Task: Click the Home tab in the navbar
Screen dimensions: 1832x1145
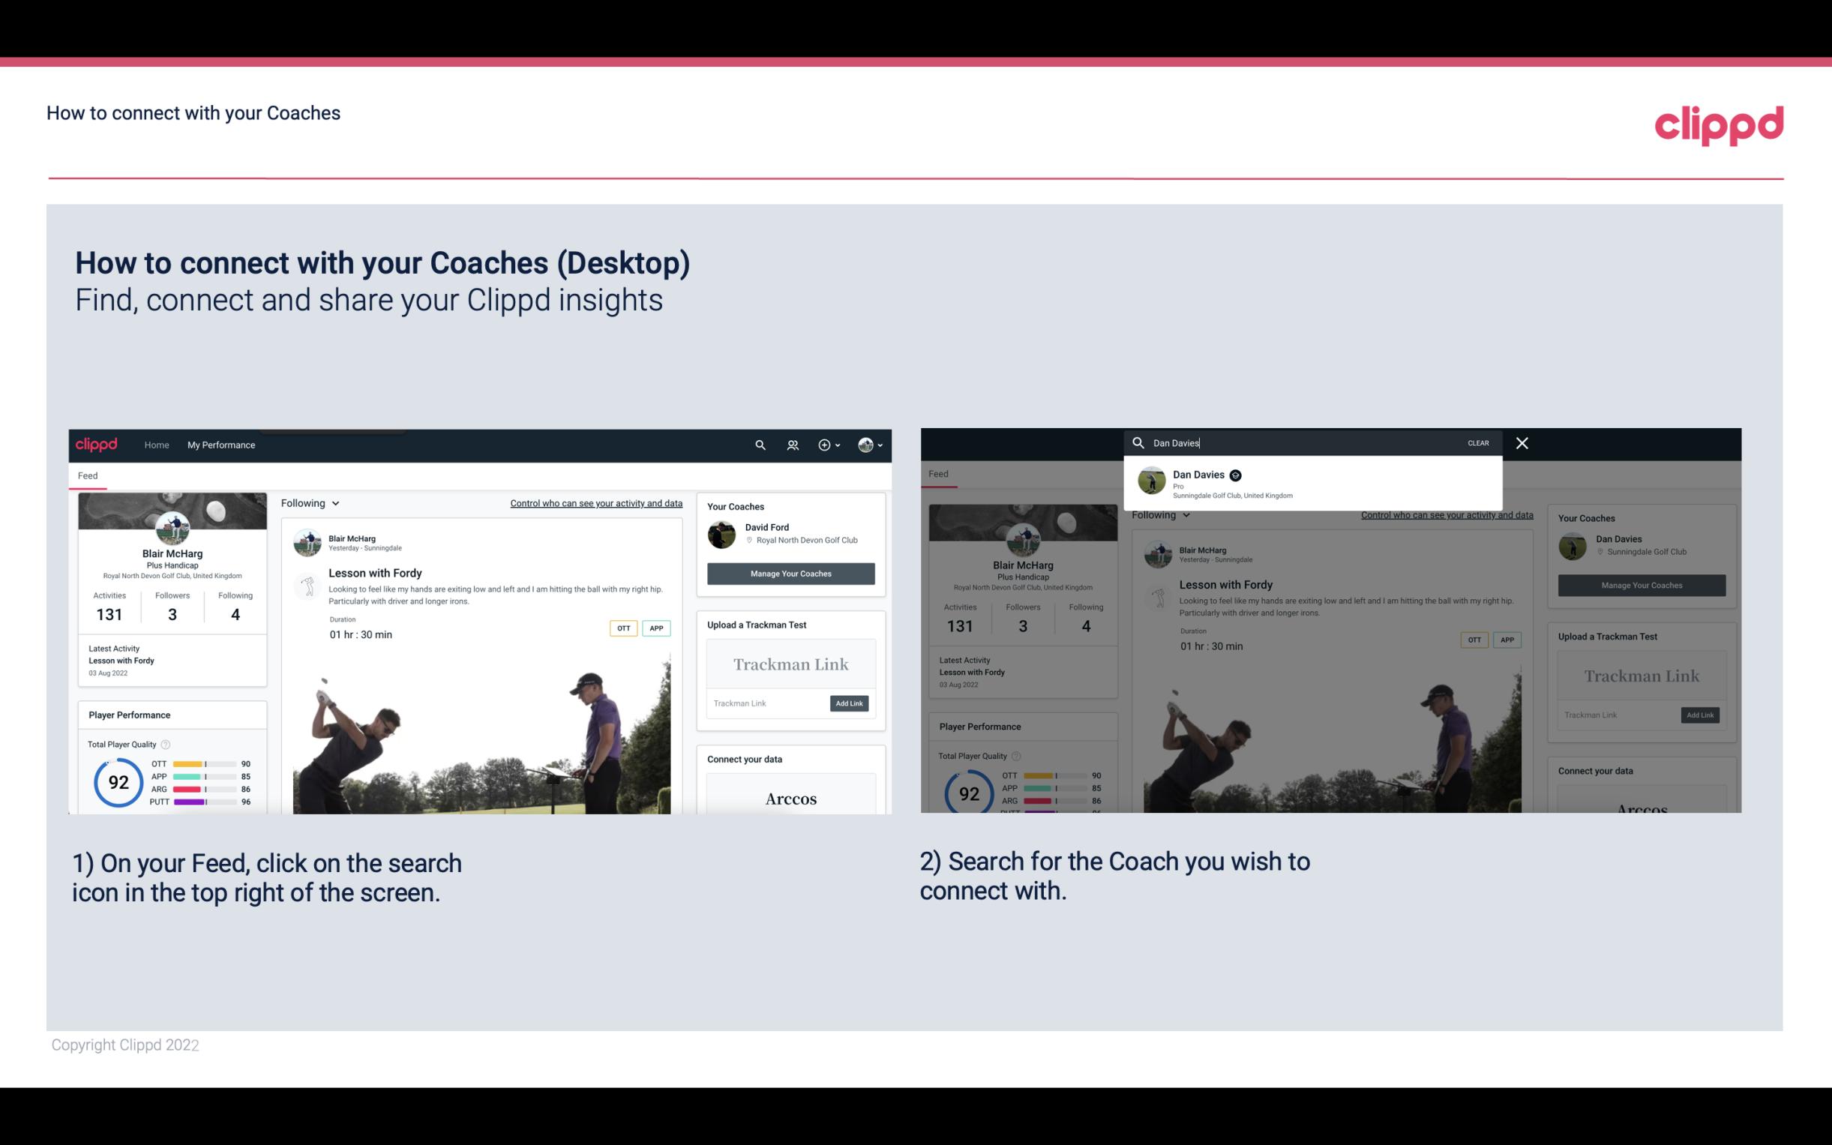Action: [157, 445]
